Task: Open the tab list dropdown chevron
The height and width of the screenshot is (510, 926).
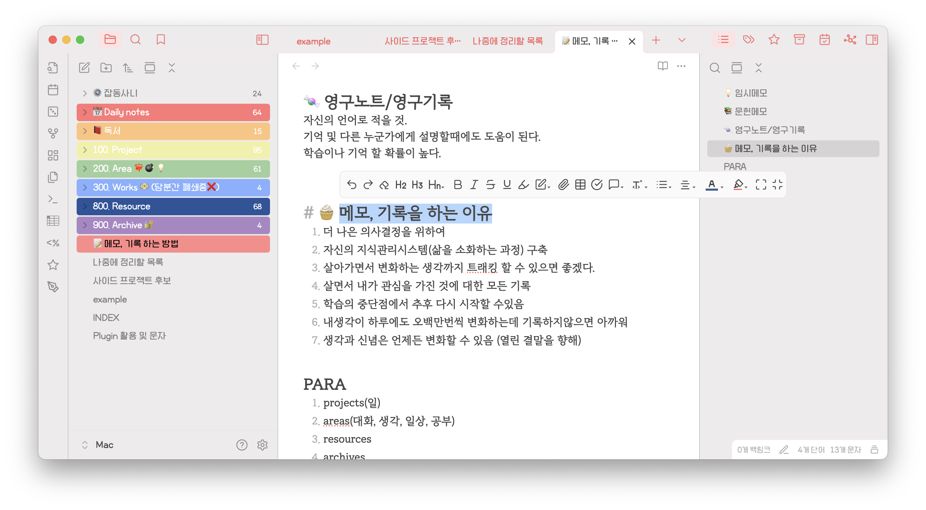Action: click(682, 40)
